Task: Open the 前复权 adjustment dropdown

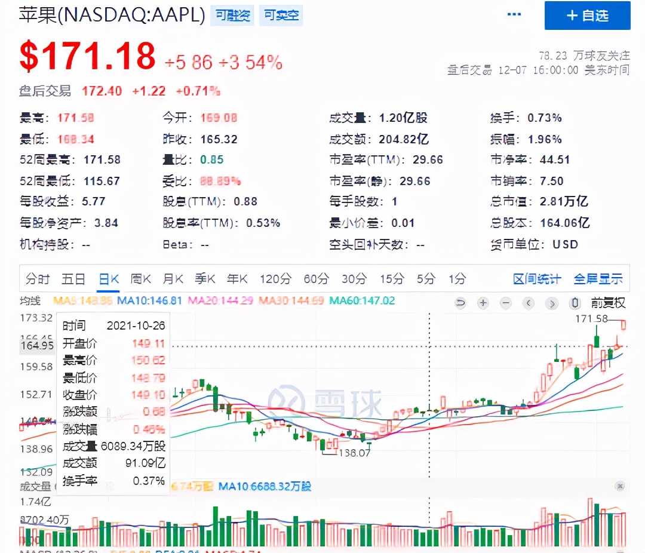Action: pos(608,302)
